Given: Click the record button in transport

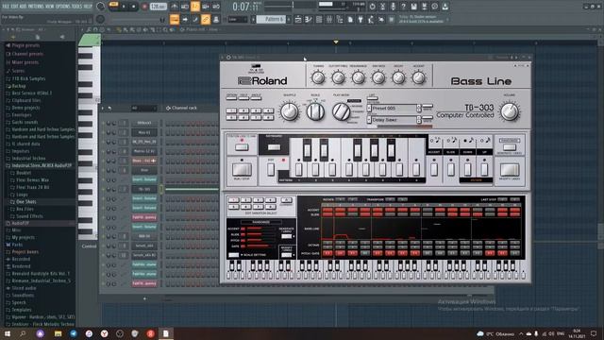Looking at the screenshot, I should click(144, 7).
